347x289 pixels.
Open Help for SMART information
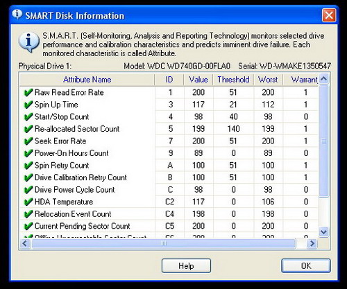186,265
